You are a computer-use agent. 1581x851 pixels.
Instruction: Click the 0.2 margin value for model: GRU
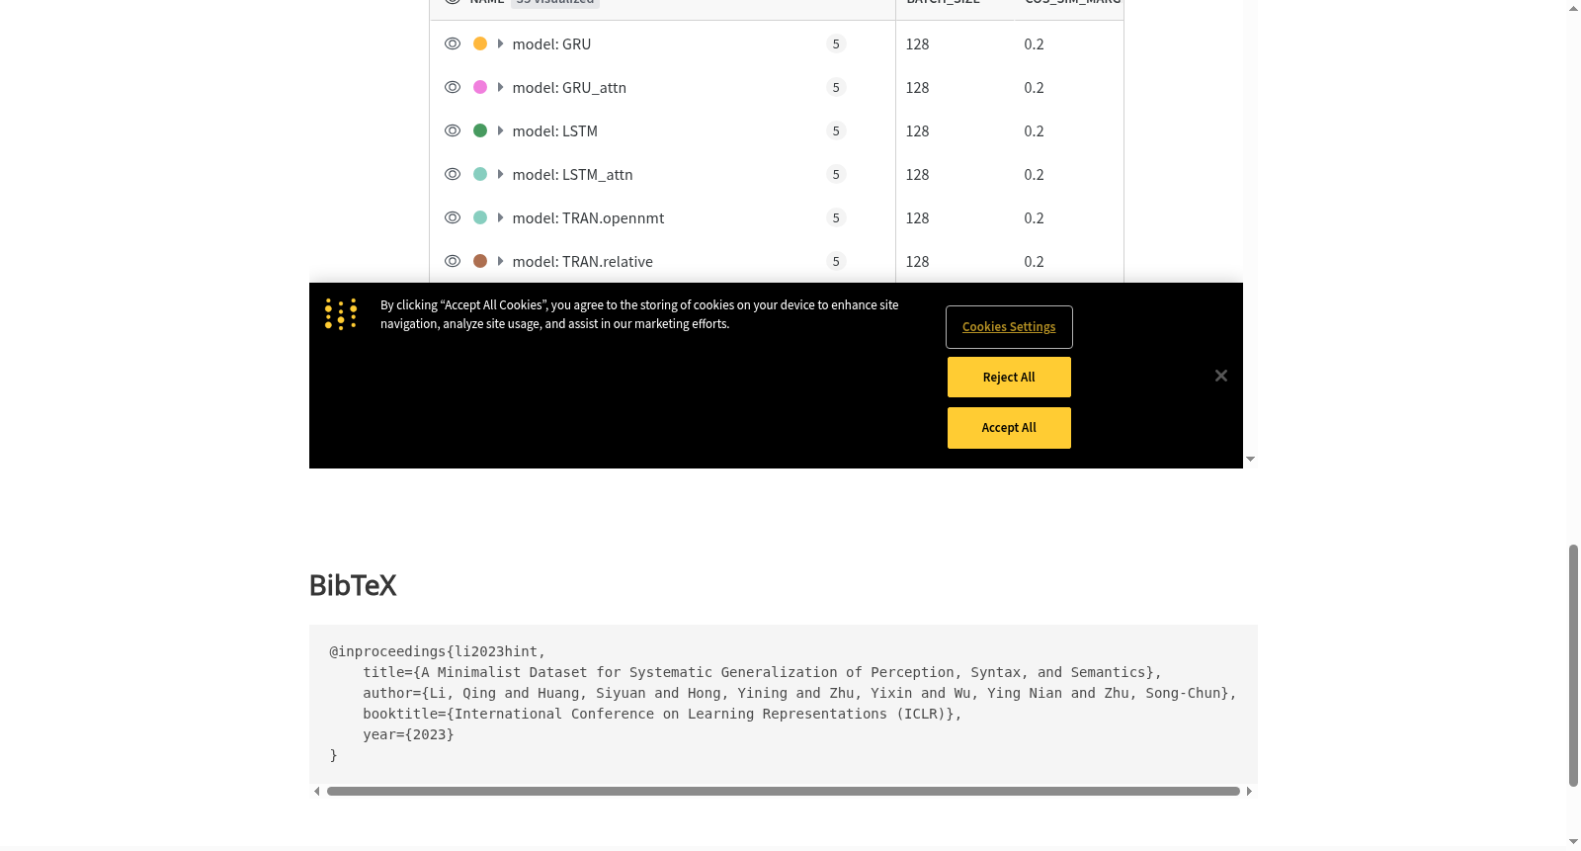1034,43
